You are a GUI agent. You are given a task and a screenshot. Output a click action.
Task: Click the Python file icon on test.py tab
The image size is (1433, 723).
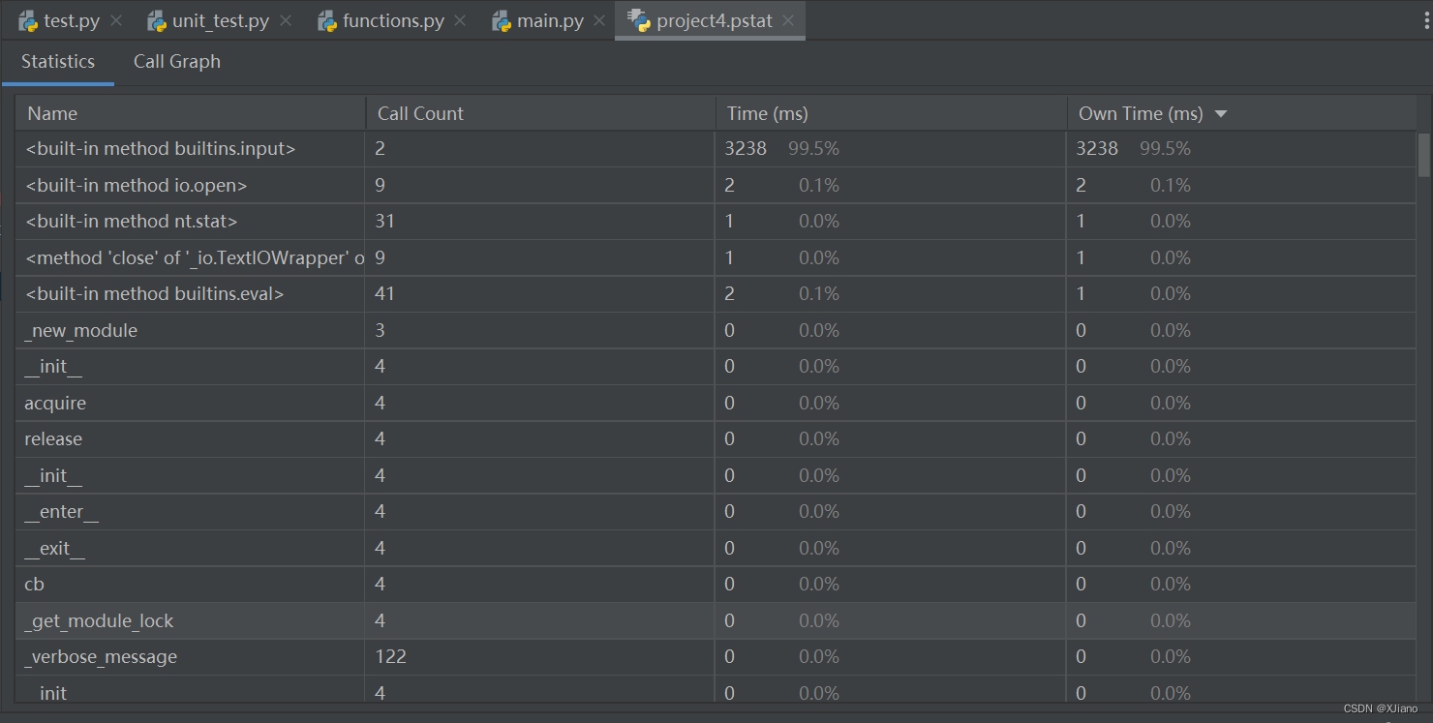pyautogui.click(x=28, y=20)
